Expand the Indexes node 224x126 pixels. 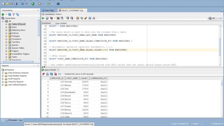point(6,33)
